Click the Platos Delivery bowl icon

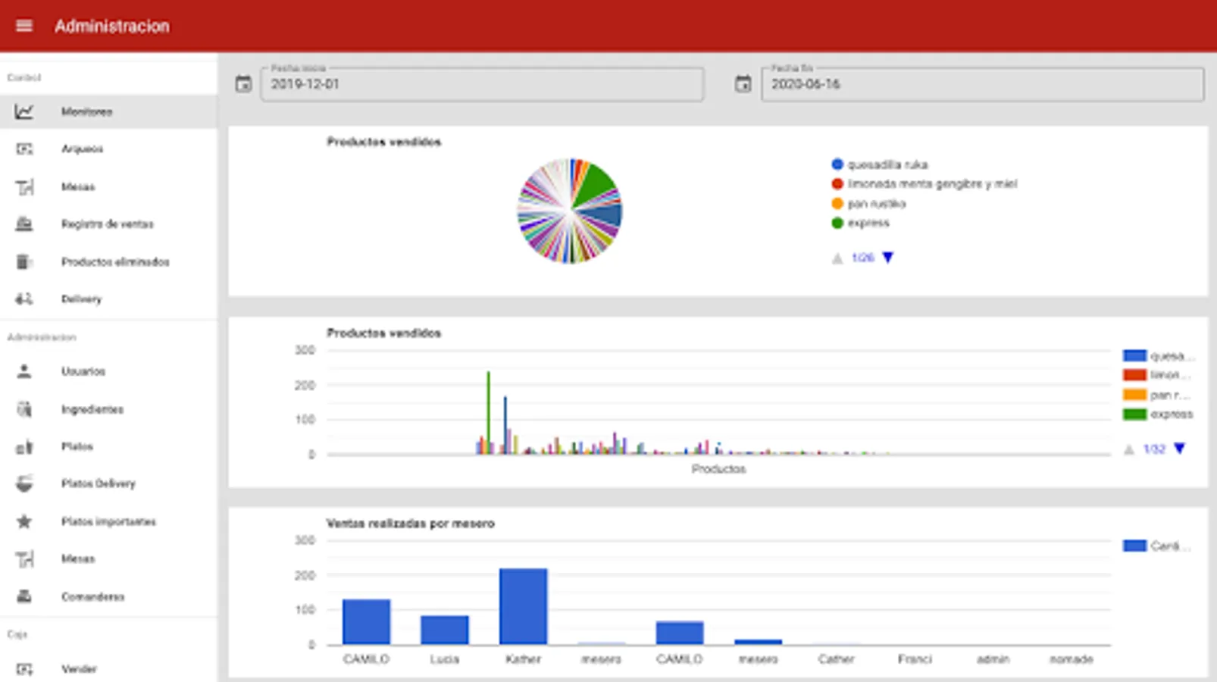click(24, 483)
